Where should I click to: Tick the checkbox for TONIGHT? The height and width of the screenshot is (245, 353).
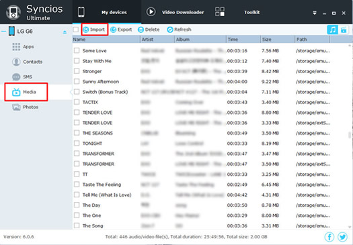(77, 143)
